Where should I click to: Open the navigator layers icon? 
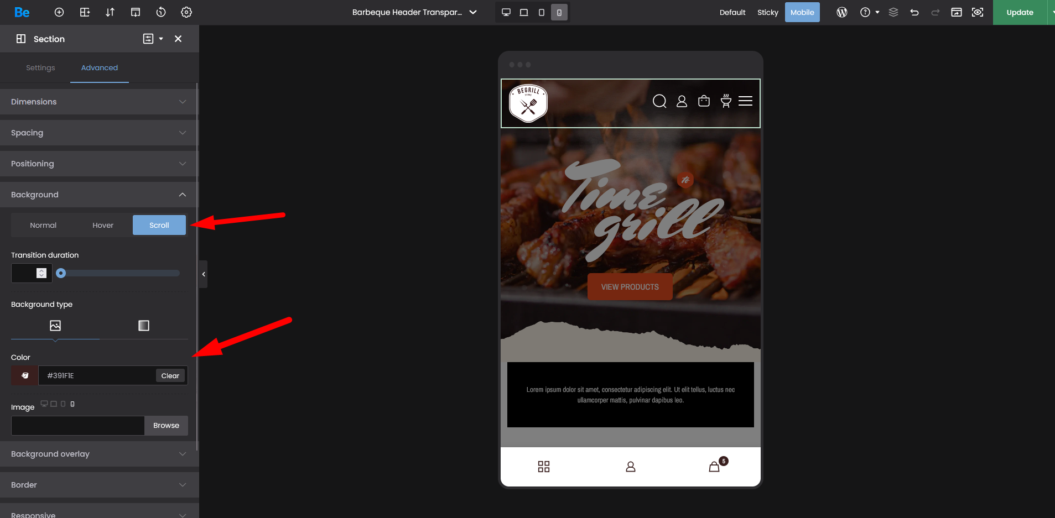click(893, 12)
